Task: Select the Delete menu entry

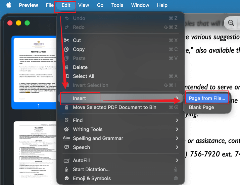Action: pos(121,67)
